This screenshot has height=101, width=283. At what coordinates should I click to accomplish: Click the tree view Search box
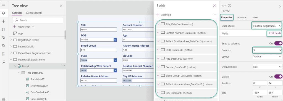38,20
